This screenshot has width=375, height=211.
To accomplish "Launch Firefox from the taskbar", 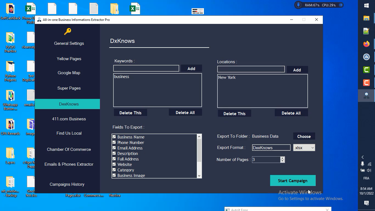I will (366, 44).
